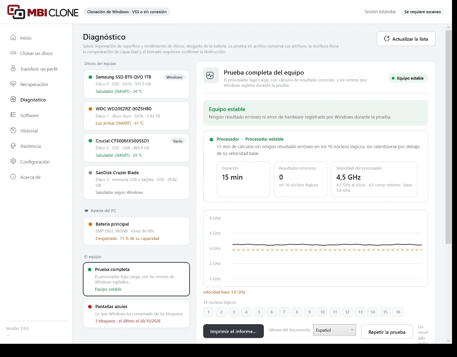Click logical core 9 box
This screenshot has width=457, height=357.
coord(310,312)
